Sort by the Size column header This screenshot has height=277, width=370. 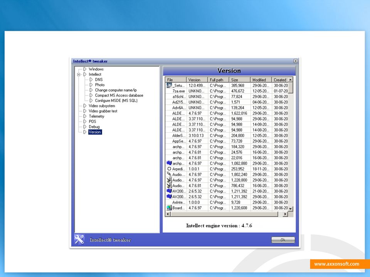(240, 80)
